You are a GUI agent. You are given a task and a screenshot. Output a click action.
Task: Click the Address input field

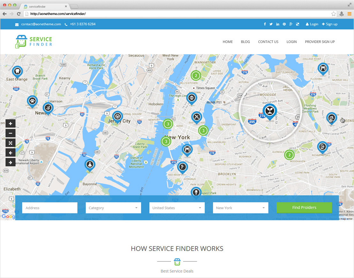point(50,208)
